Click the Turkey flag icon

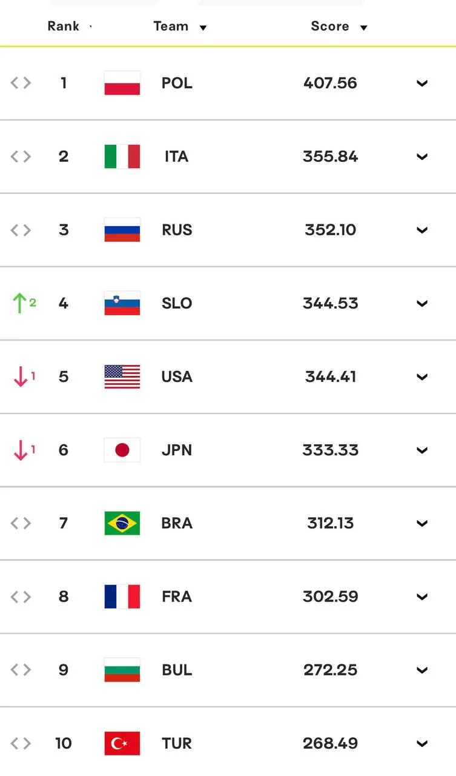pyautogui.click(x=122, y=743)
